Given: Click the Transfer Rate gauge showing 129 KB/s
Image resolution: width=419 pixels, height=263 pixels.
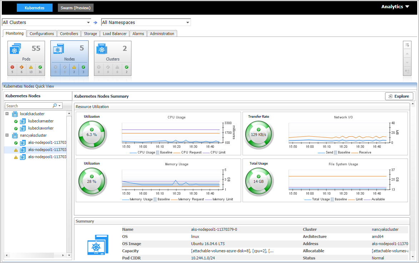Looking at the screenshot, I should point(258,135).
